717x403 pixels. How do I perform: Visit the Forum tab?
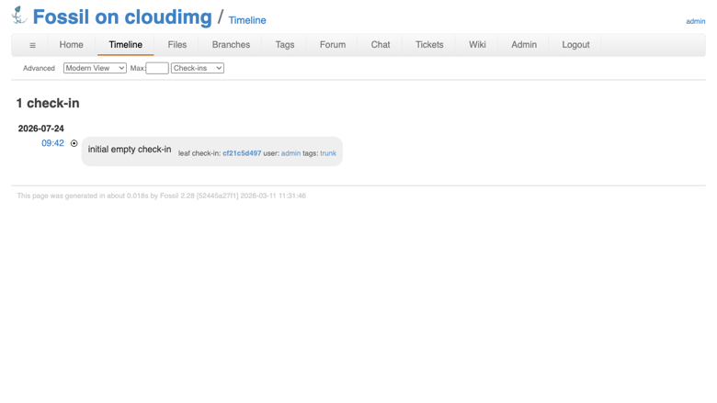(333, 45)
